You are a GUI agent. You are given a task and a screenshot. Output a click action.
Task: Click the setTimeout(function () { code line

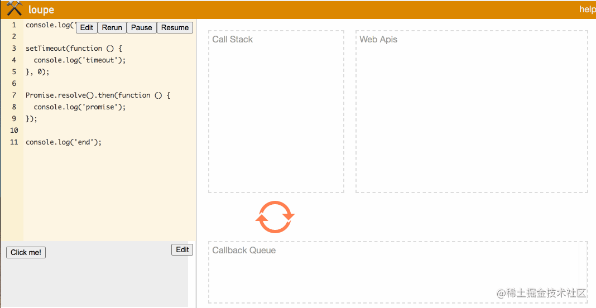click(74, 49)
